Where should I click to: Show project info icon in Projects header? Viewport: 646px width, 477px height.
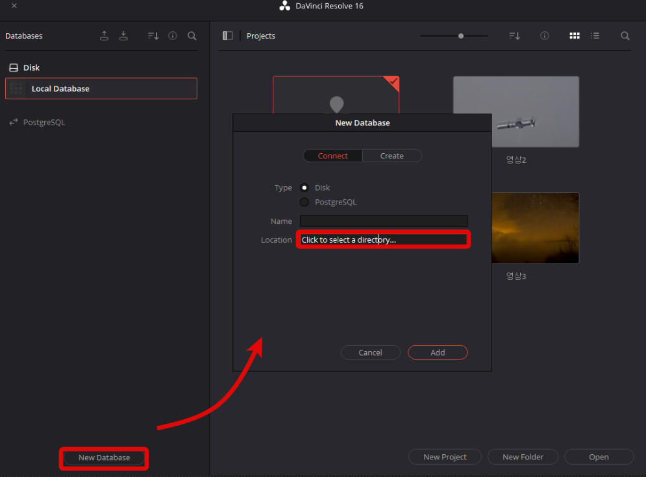click(544, 36)
